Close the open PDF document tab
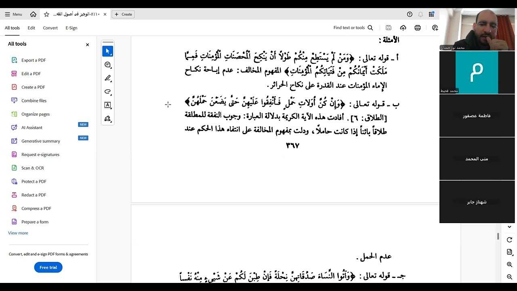This screenshot has height=291, width=517. tap(105, 14)
